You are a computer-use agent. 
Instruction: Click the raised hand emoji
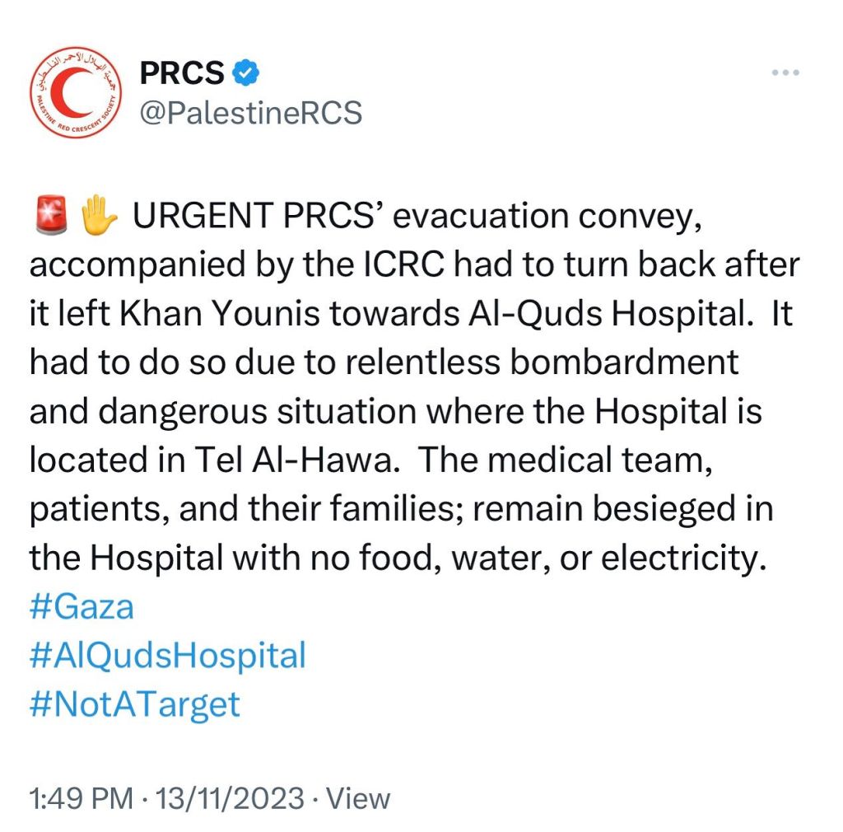(99, 215)
